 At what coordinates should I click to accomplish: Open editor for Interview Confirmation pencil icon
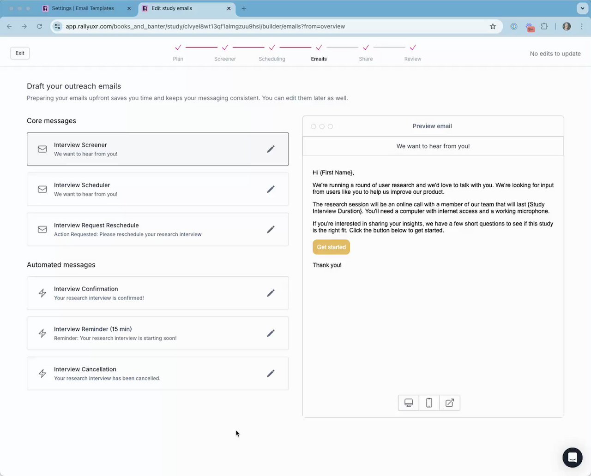pyautogui.click(x=271, y=293)
